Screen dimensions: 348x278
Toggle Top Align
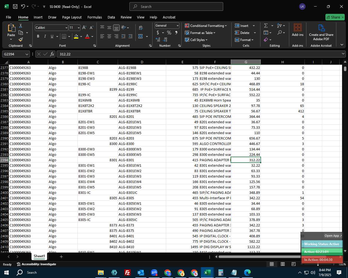click(102, 28)
